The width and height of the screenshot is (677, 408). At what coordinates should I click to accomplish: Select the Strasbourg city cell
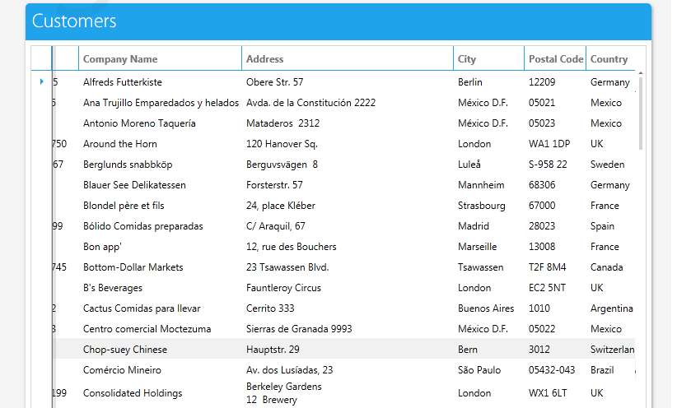click(482, 206)
